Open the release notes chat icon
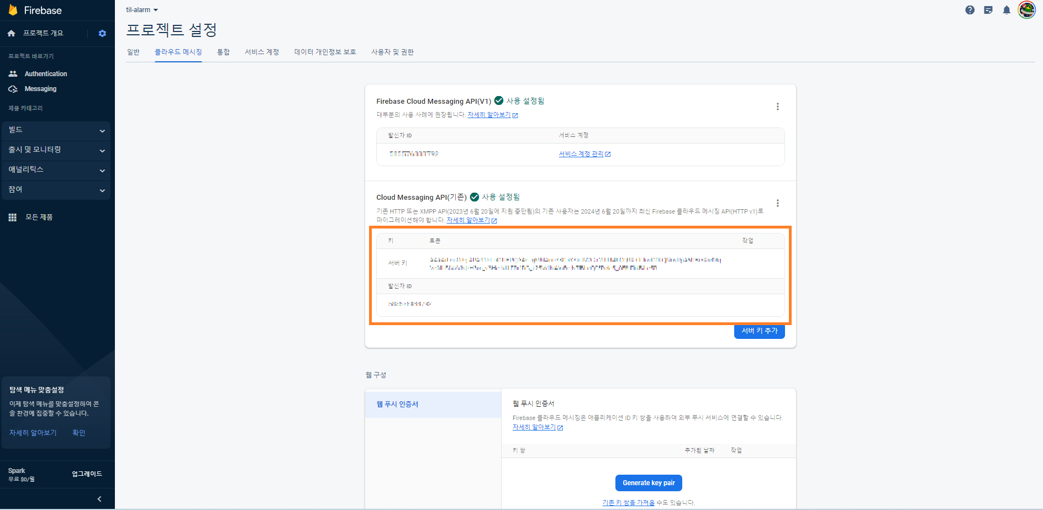The width and height of the screenshot is (1043, 510). coord(988,10)
